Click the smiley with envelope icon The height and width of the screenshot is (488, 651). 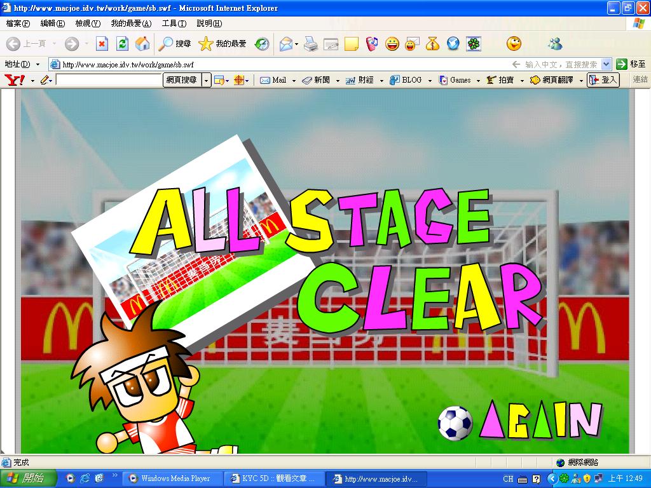click(412, 44)
